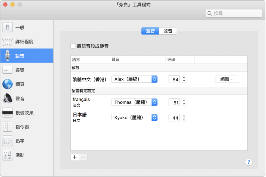The width and height of the screenshot is (266, 177).
Task: Change the Thomas voice for French
Action: [x=134, y=102]
